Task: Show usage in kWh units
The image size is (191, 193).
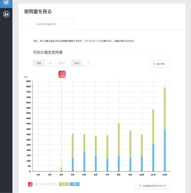Action: point(77,63)
